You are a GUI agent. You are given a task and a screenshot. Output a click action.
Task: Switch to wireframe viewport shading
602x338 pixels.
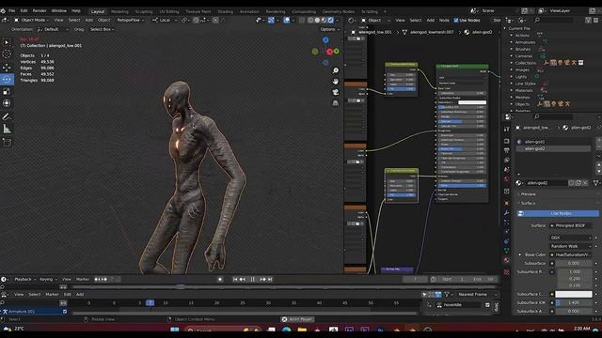pyautogui.click(x=310, y=20)
